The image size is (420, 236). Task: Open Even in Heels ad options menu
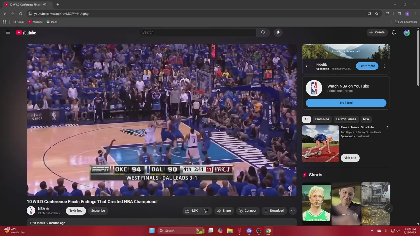tap(387, 128)
